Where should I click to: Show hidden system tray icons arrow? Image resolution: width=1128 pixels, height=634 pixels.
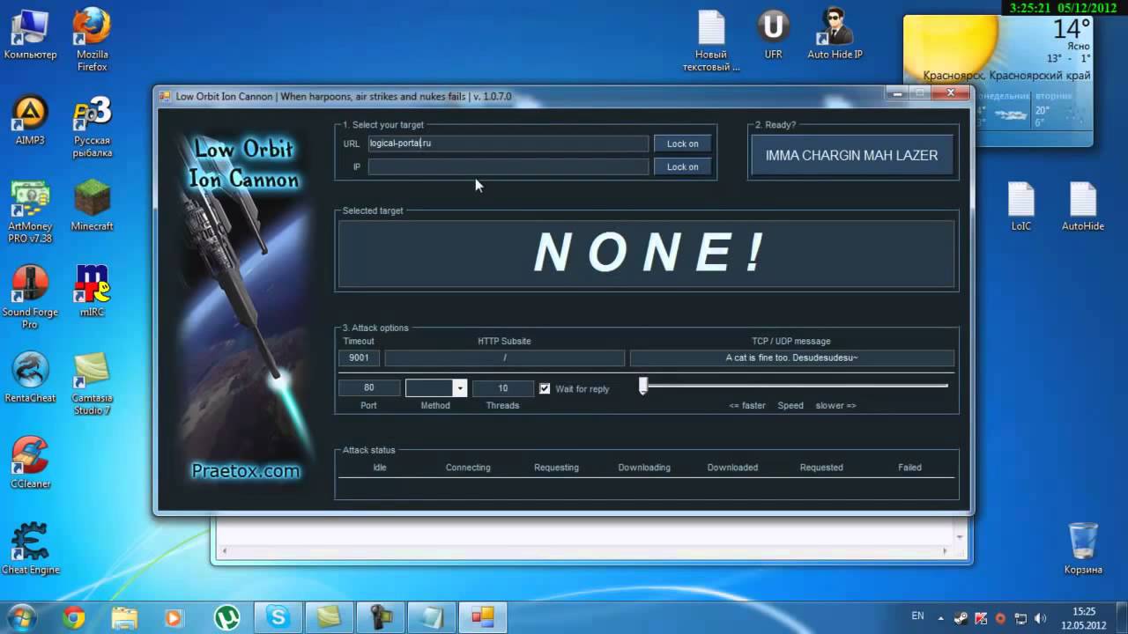tap(940, 618)
